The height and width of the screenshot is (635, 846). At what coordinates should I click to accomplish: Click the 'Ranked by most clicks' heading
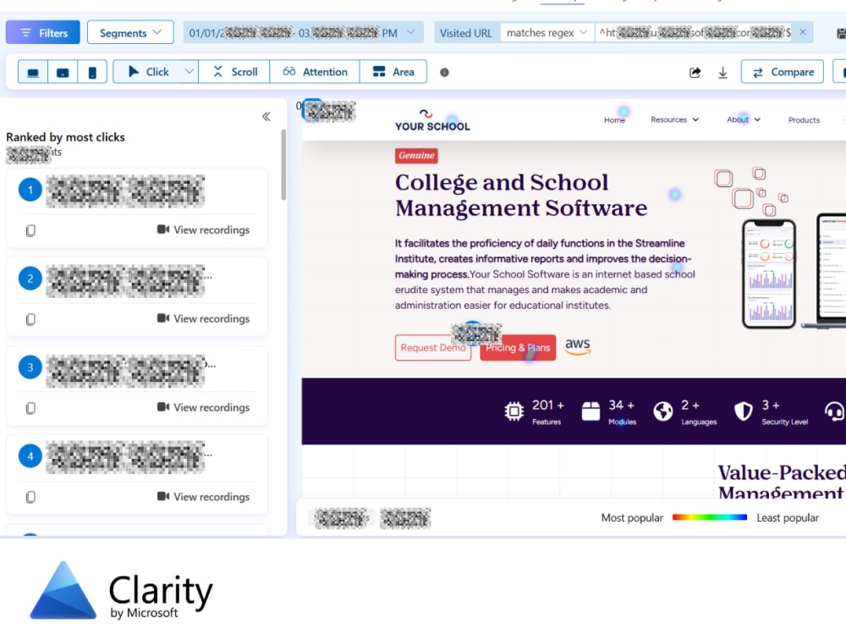point(65,137)
